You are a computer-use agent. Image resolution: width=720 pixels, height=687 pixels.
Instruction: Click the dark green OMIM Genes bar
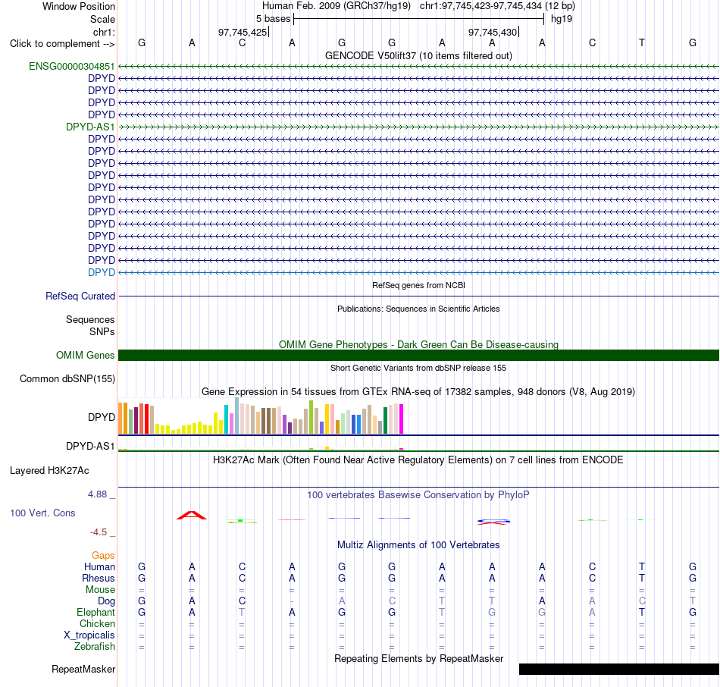[418, 355]
